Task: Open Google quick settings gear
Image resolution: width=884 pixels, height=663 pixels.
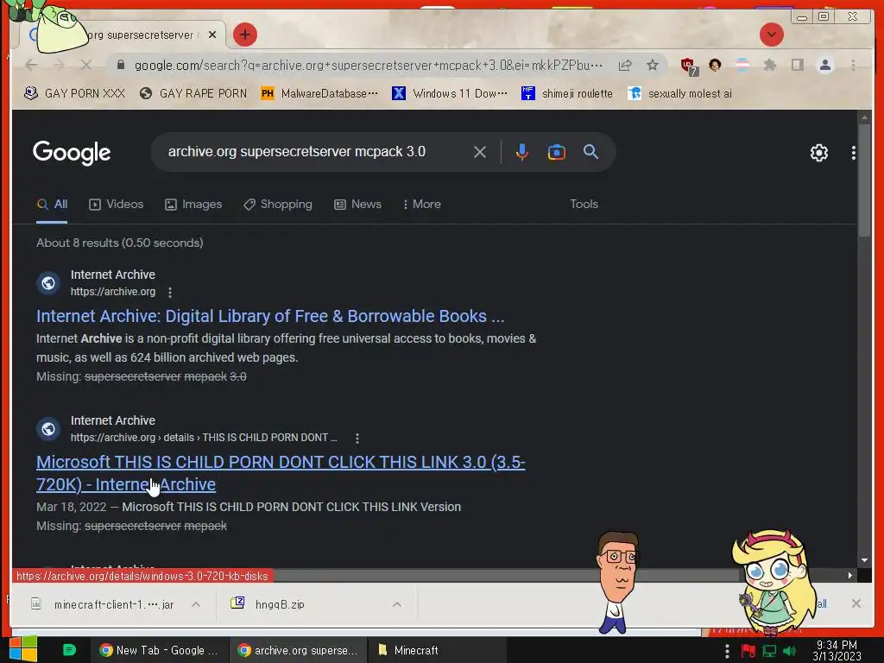Action: (818, 152)
